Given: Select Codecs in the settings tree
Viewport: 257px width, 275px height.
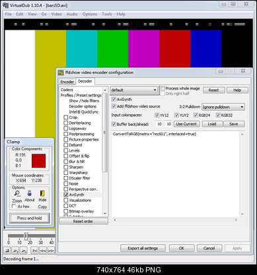Looking at the screenshot, I should point(67,90).
